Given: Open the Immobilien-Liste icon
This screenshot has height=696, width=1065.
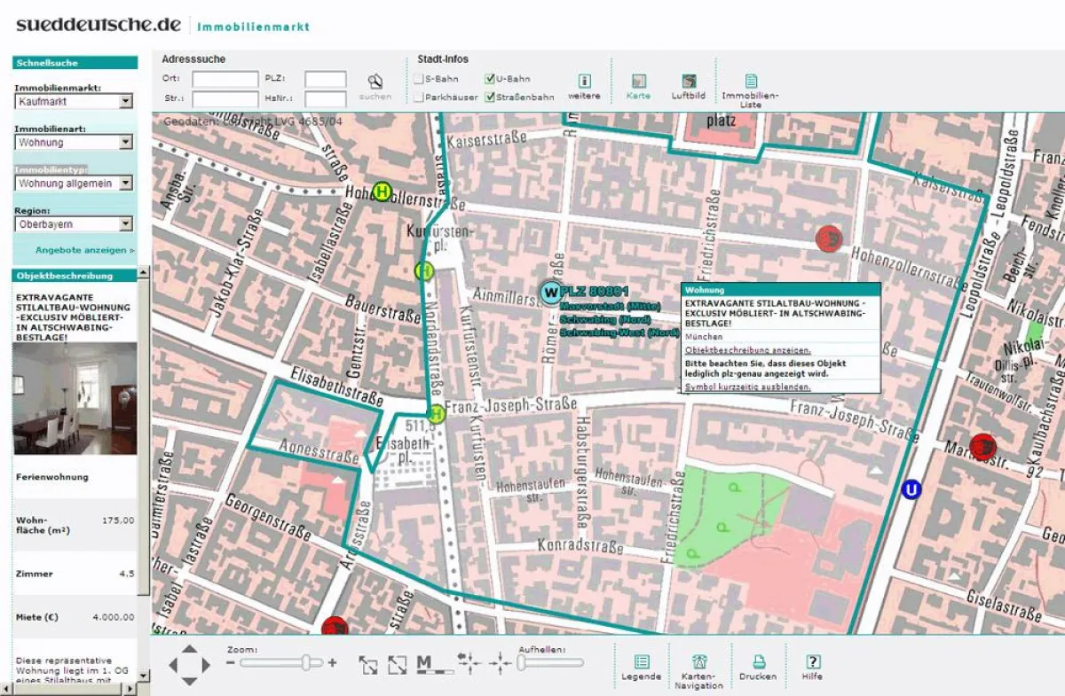Looking at the screenshot, I should click(x=751, y=82).
